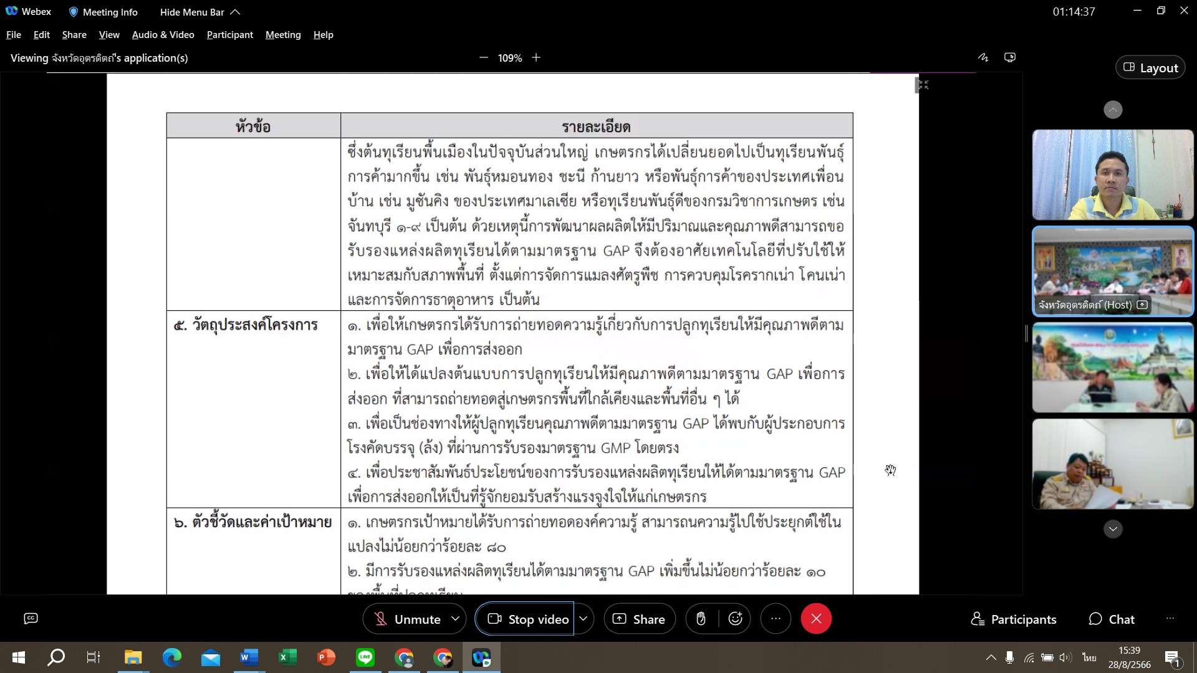Click the shared screen display icon

1010,57
